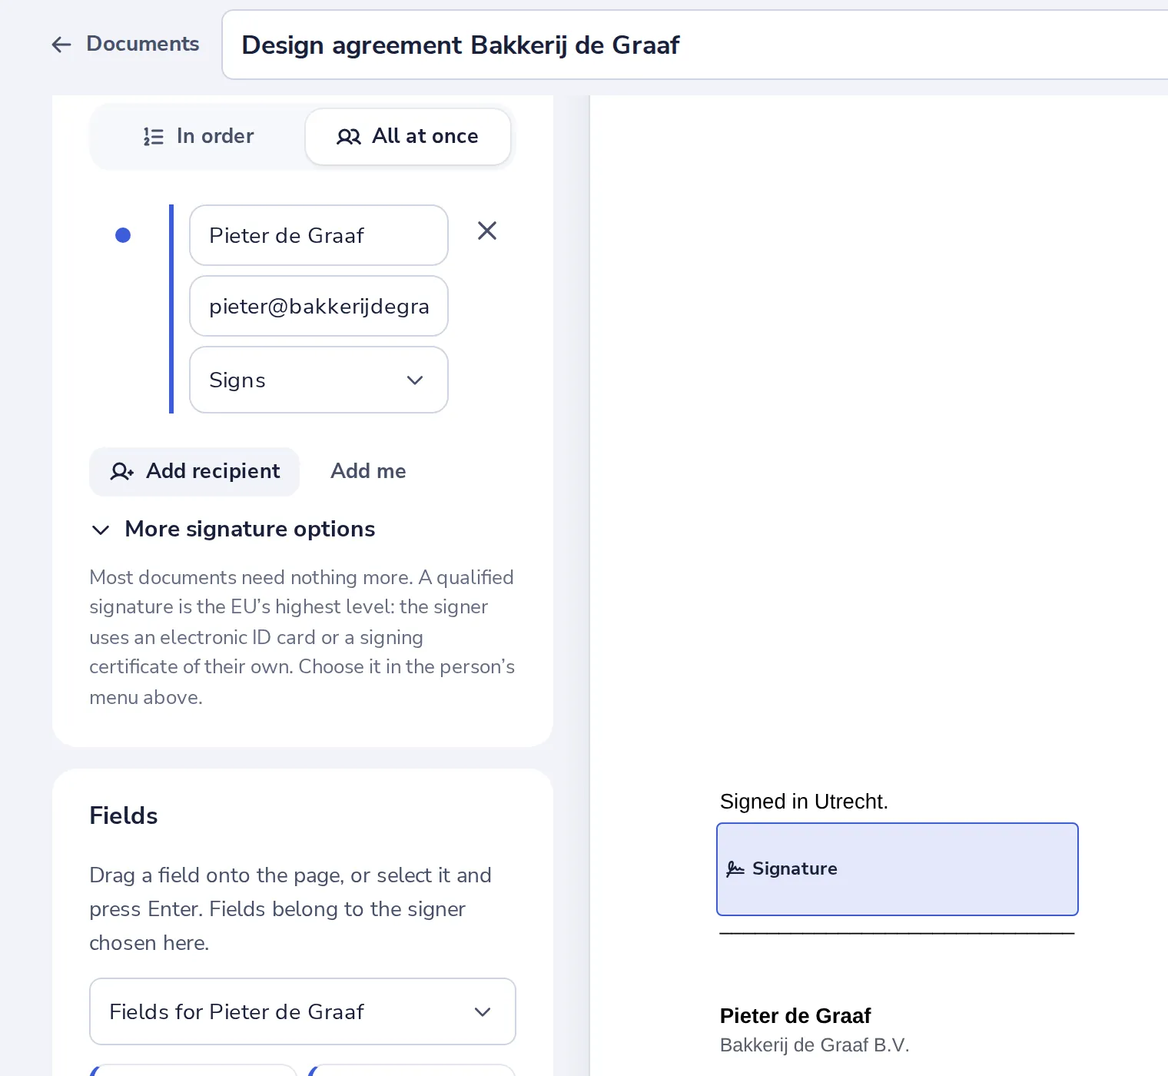Image resolution: width=1168 pixels, height=1076 pixels.
Task: Open the Signs role dropdown
Action: point(319,380)
